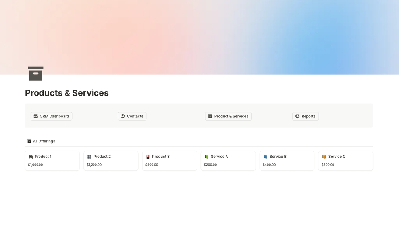Screen dimensions: 399x249
Task: Click the Product 2 grid icon
Action: pos(89,157)
